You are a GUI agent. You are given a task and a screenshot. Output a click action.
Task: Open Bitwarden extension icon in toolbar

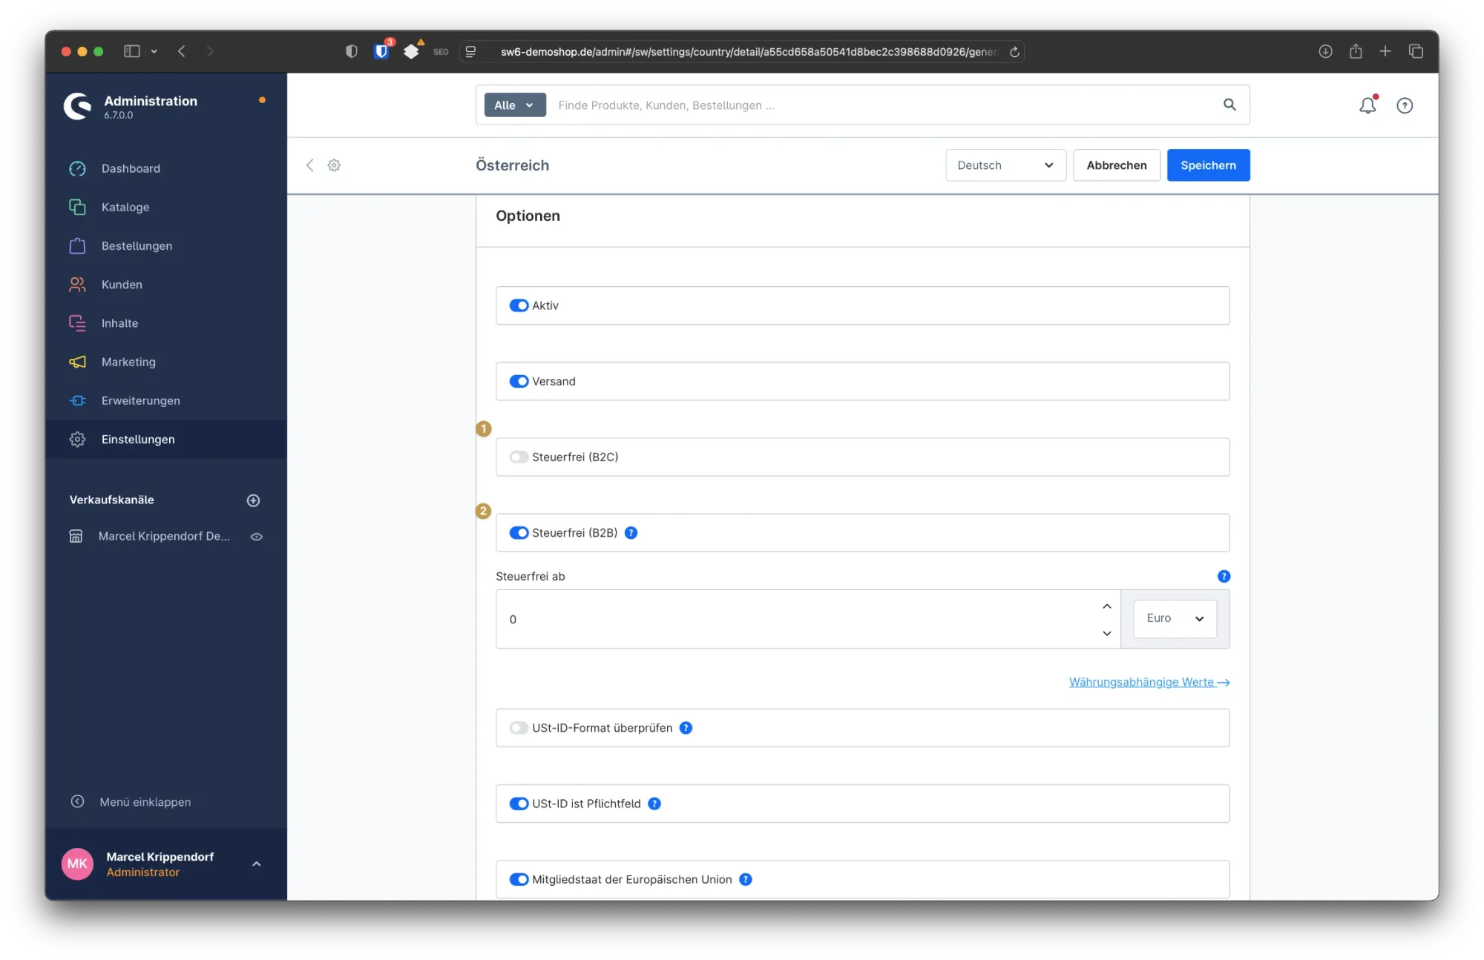pyautogui.click(x=381, y=51)
